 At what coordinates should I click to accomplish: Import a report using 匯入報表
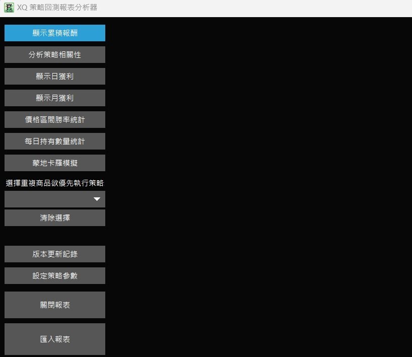tap(55, 339)
